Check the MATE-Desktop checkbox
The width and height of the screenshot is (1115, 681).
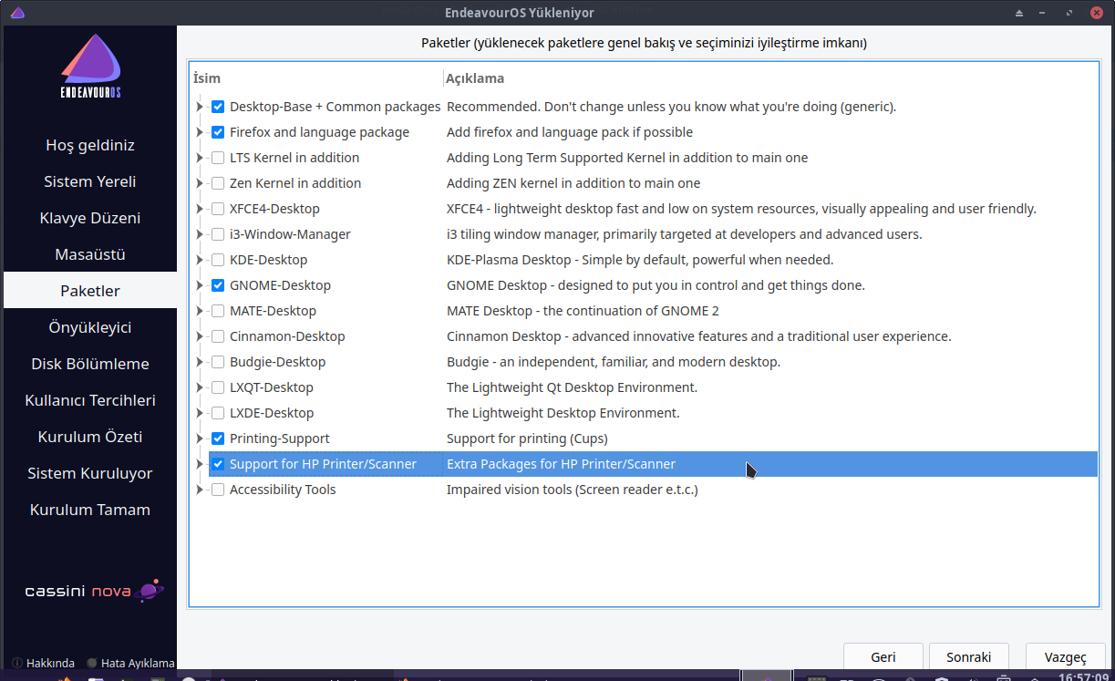tap(218, 311)
